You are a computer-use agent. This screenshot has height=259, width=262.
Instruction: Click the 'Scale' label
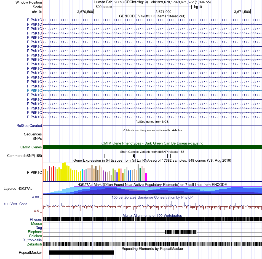pos(37,7)
